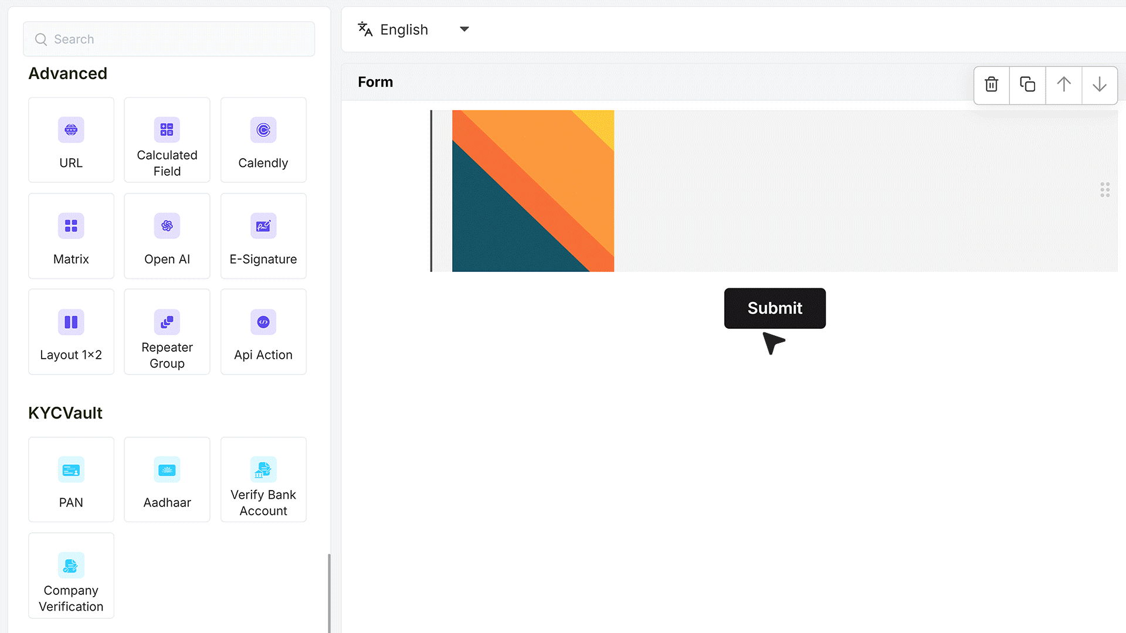Add the Company Verification element
The height and width of the screenshot is (633, 1126).
71,576
